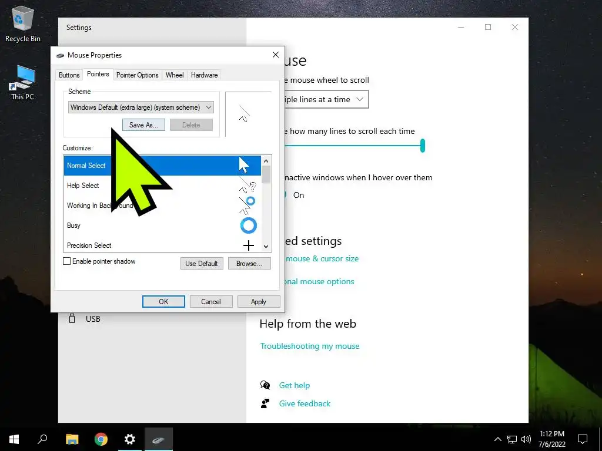This screenshot has width=602, height=451.
Task: Click the Cancel button
Action: point(211,301)
